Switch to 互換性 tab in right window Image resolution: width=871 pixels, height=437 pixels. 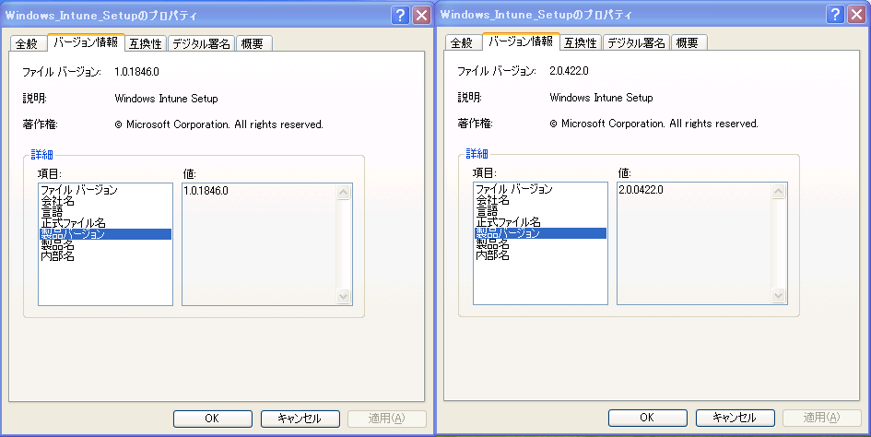point(581,42)
